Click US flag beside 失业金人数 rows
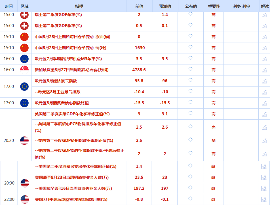The image size is (270, 205). pos(25,183)
